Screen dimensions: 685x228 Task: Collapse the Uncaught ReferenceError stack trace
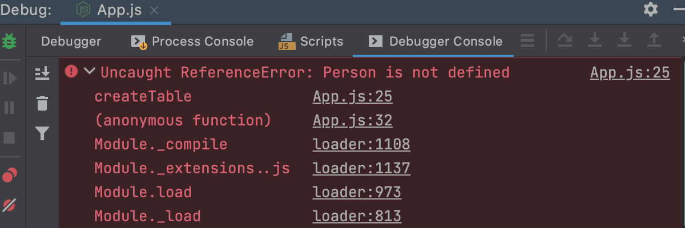tap(89, 72)
